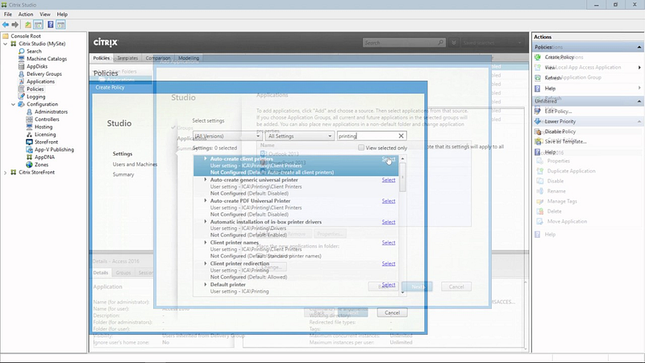This screenshot has width=645, height=363.
Task: Open StoreFront under Configuration
Action: [x=46, y=142]
